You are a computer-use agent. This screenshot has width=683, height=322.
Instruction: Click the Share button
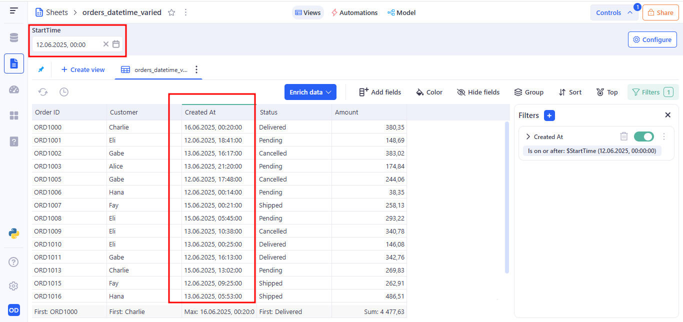pyautogui.click(x=660, y=12)
